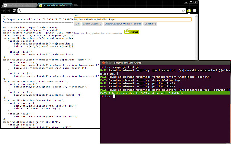Click the Resurrectio extension icon in toolbar
The width and height of the screenshot is (231, 144).
(189, 11)
